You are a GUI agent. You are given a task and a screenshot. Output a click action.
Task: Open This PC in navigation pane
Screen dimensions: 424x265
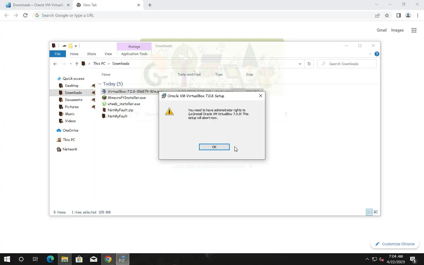69,140
